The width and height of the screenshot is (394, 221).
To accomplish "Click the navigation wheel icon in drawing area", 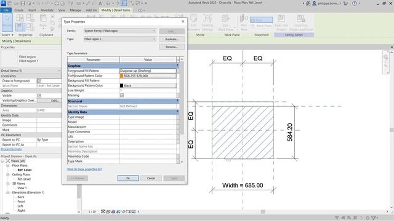I will click(386, 57).
